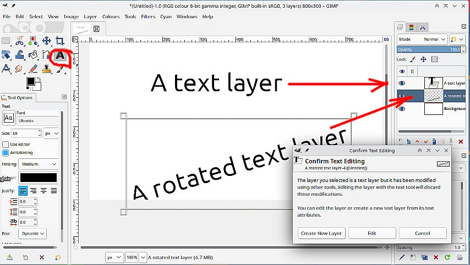Lock position and size of layer
470x265 pixels.
click(x=423, y=59)
